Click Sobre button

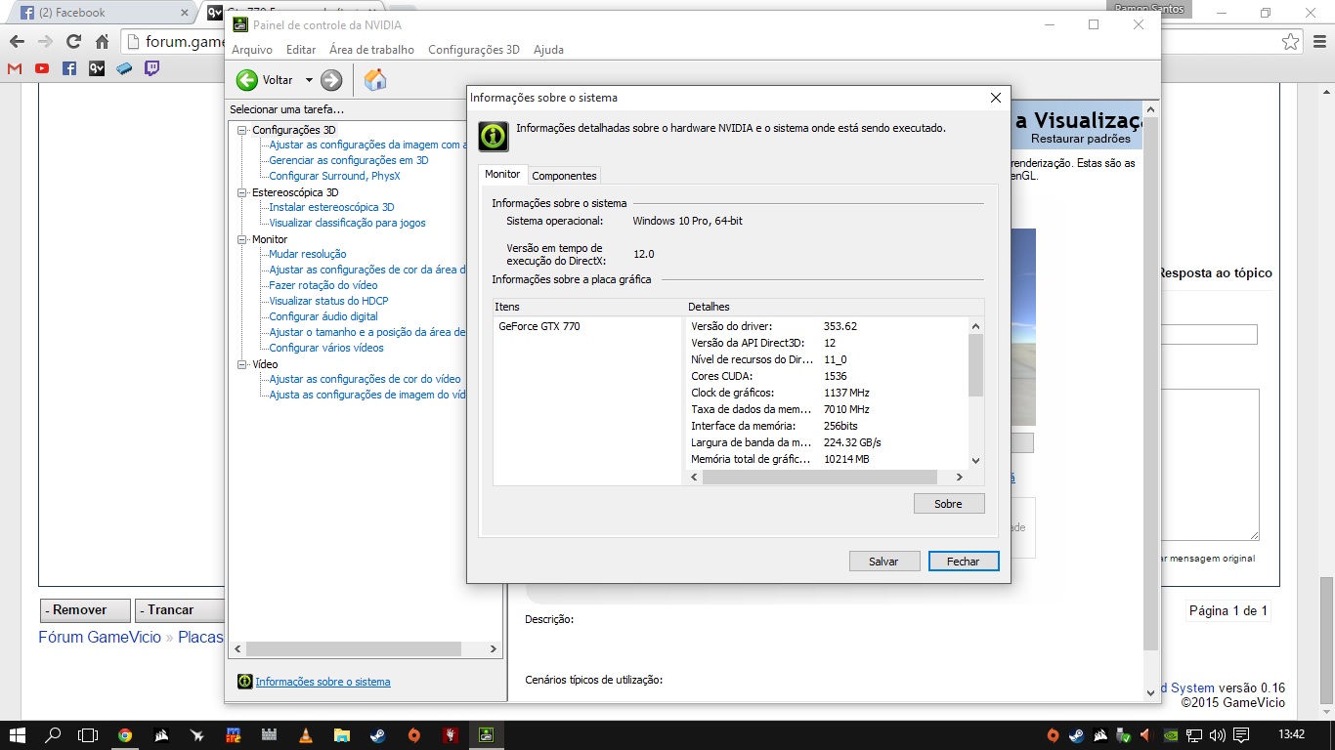(x=948, y=504)
